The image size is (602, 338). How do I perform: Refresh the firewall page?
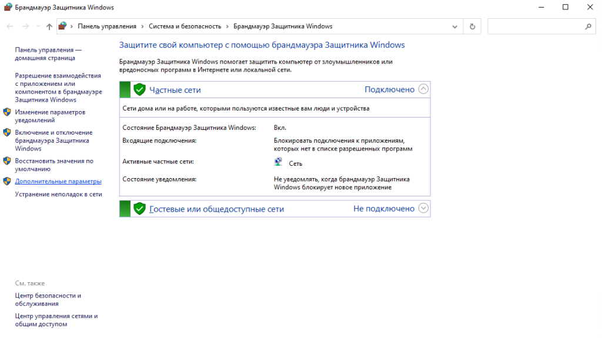click(x=472, y=26)
